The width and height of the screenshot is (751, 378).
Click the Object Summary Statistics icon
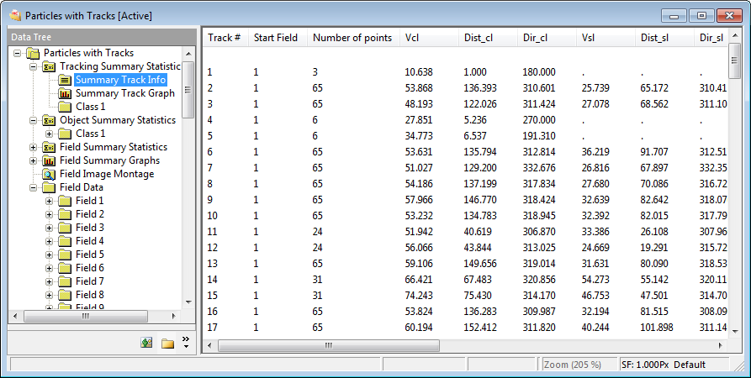(x=49, y=120)
